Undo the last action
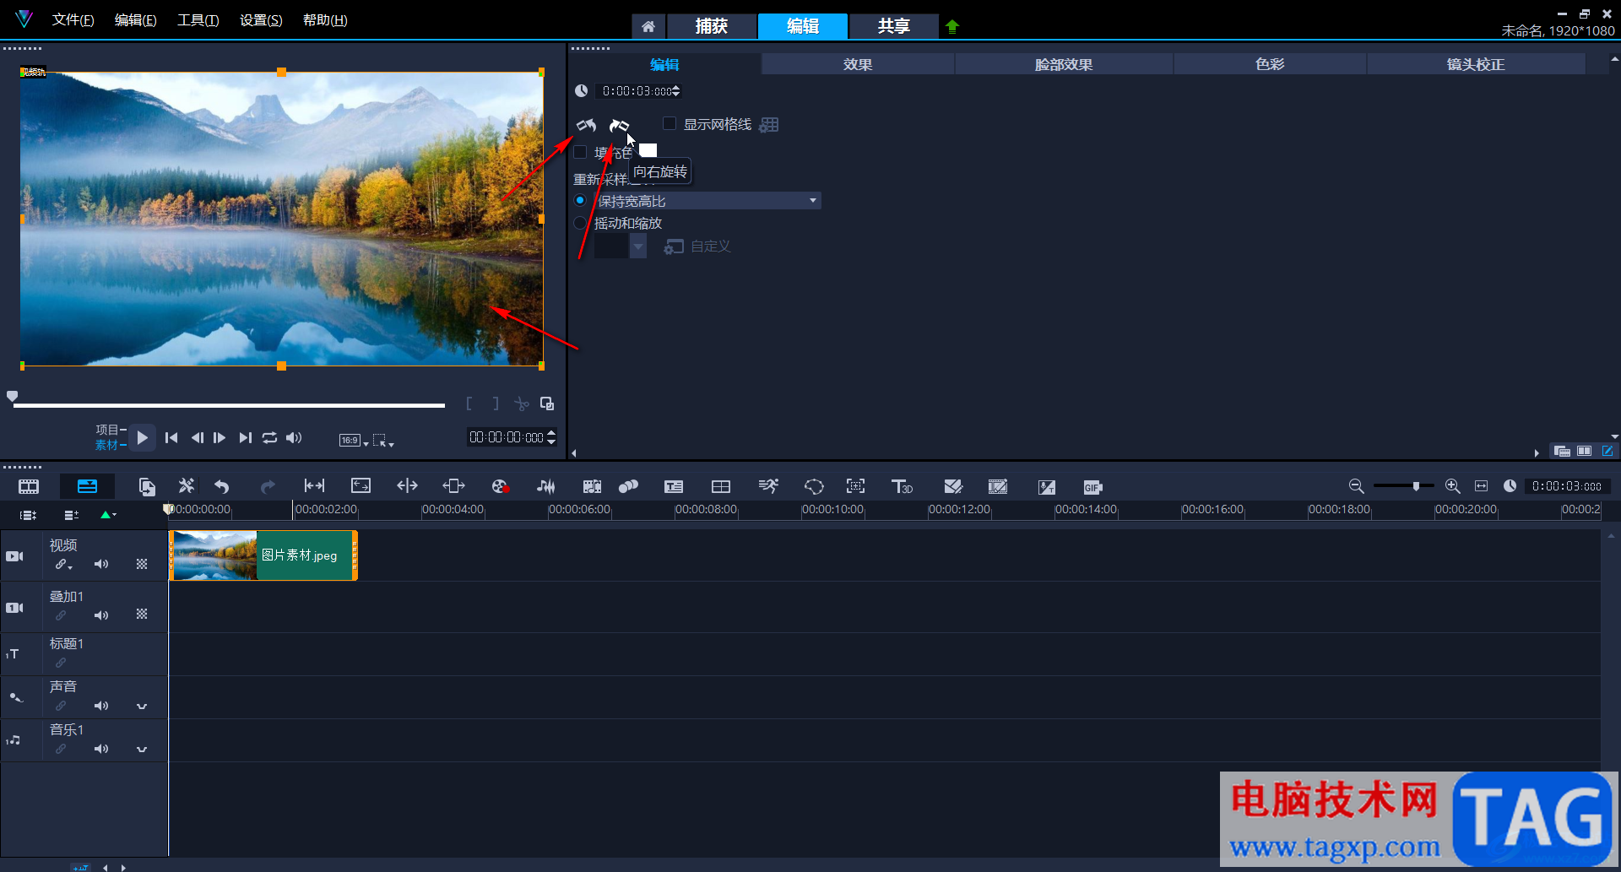Screen dimensions: 1621x872 coord(222,486)
